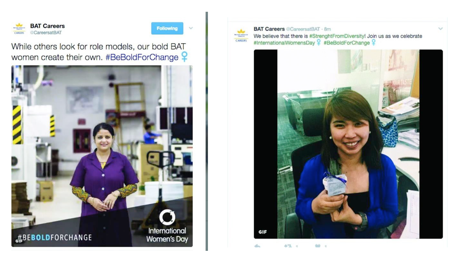Play the GIF of woman in purple coat
454x255 pixels.
102,156
